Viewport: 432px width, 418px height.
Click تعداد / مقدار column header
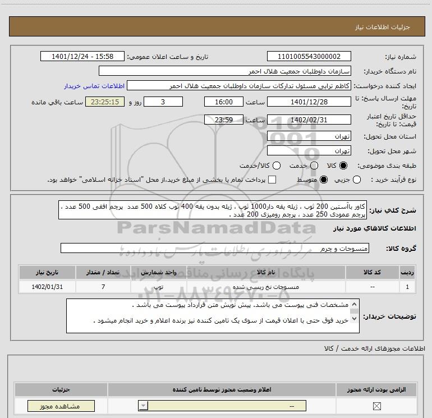point(103,272)
